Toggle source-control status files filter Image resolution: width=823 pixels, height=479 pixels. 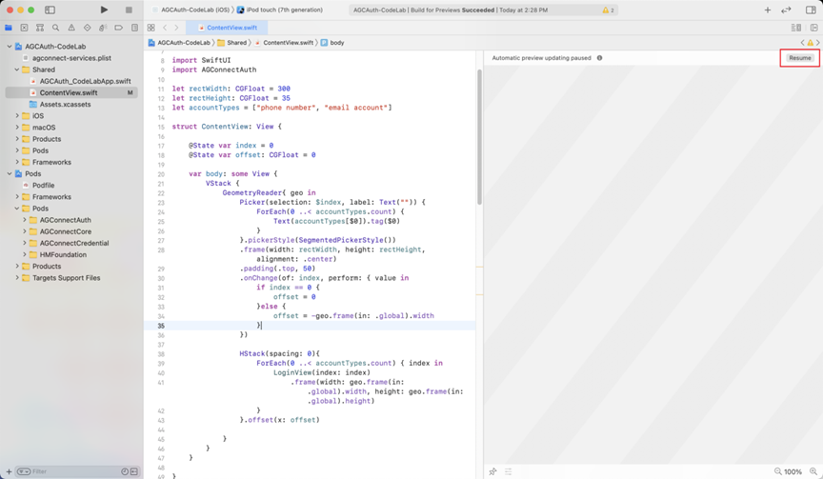click(x=134, y=471)
